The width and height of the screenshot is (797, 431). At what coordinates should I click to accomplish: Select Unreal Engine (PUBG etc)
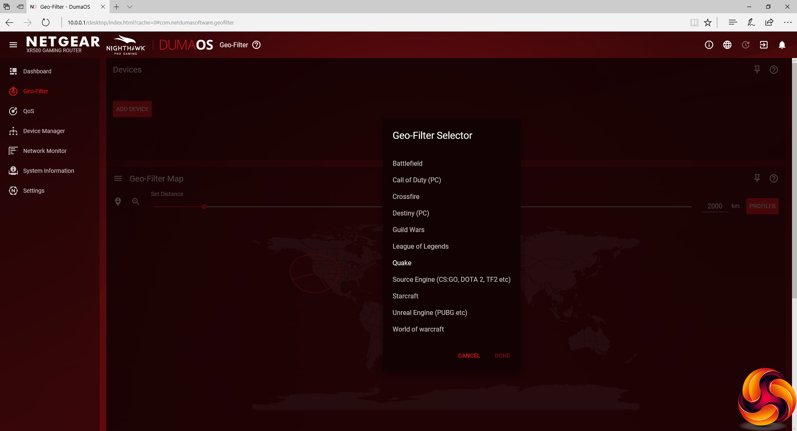(x=452, y=312)
